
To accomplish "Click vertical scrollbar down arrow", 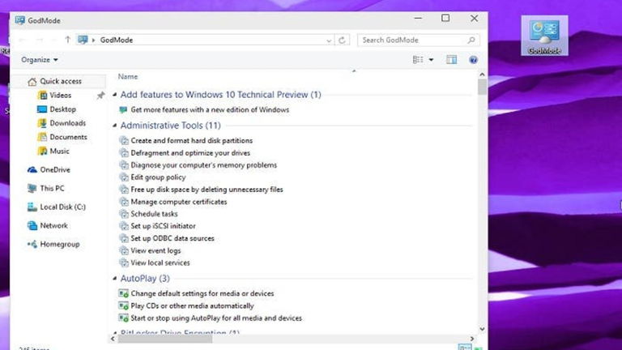I will [482, 329].
